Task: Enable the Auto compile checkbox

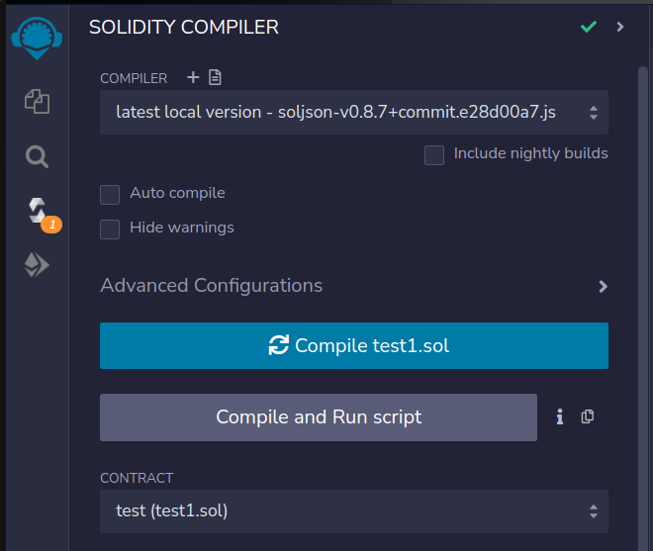Action: point(110,195)
